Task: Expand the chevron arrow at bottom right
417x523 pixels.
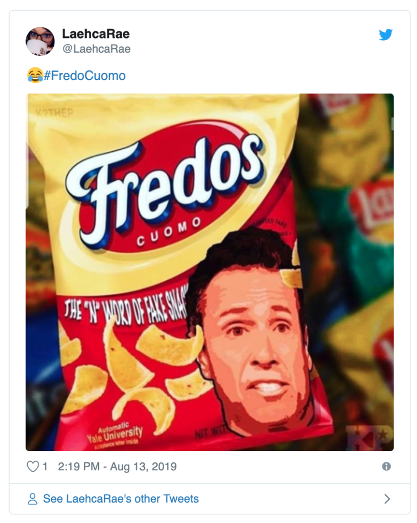Action: pos(387,499)
